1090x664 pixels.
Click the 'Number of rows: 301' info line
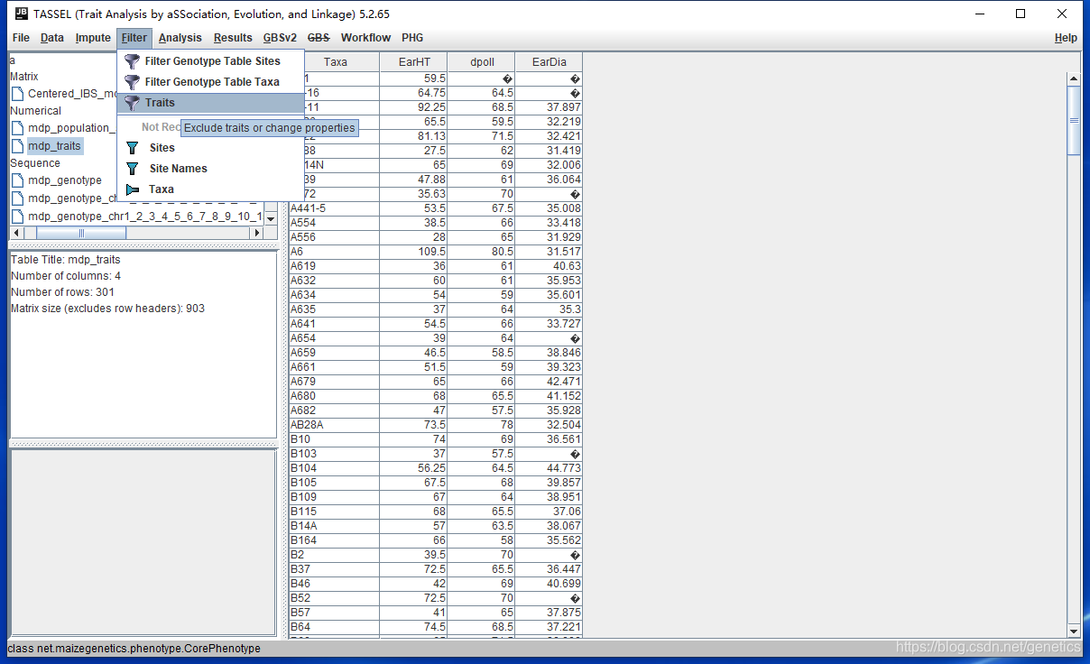pos(62,292)
